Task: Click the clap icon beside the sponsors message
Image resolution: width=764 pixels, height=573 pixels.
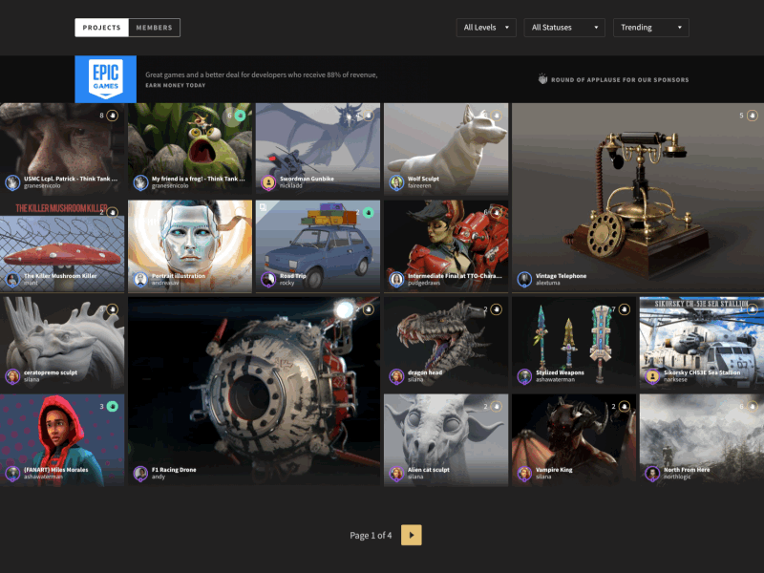Action: click(542, 80)
